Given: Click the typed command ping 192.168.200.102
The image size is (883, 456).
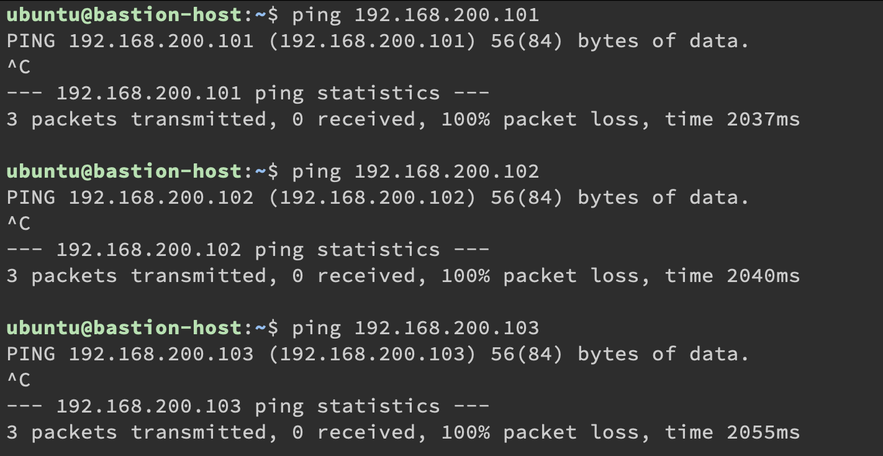Looking at the screenshot, I should 415,171.
